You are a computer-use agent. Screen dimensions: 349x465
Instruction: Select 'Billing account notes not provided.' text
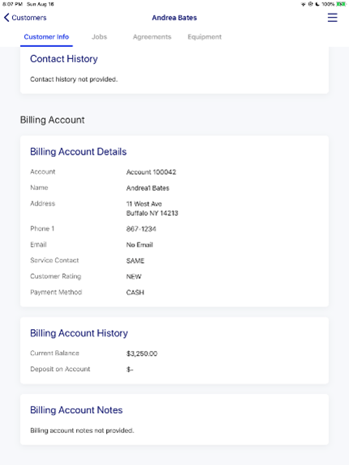pos(82,430)
